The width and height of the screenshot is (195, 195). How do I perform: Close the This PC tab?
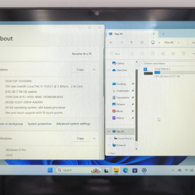pos(154,34)
